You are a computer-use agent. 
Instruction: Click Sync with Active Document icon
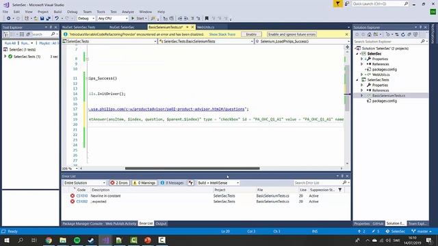[x=397, y=35]
